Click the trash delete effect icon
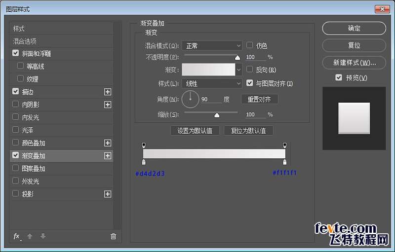 pyautogui.click(x=114, y=236)
